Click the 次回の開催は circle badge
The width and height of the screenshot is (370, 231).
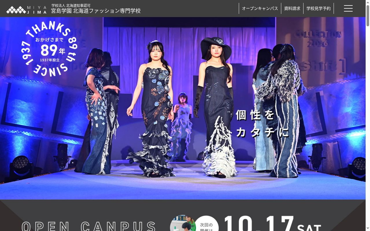tap(206, 223)
